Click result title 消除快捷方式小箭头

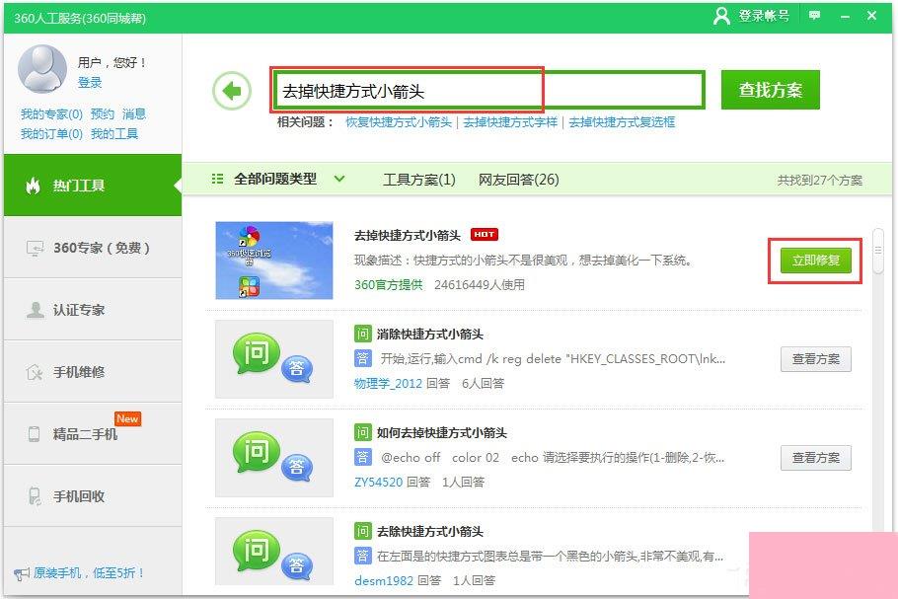(x=430, y=334)
